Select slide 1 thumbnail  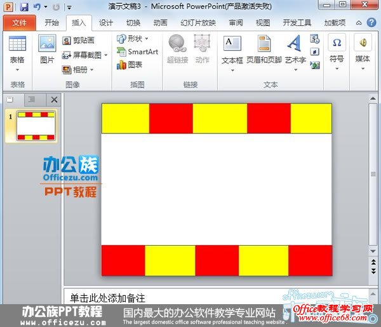pos(36,125)
